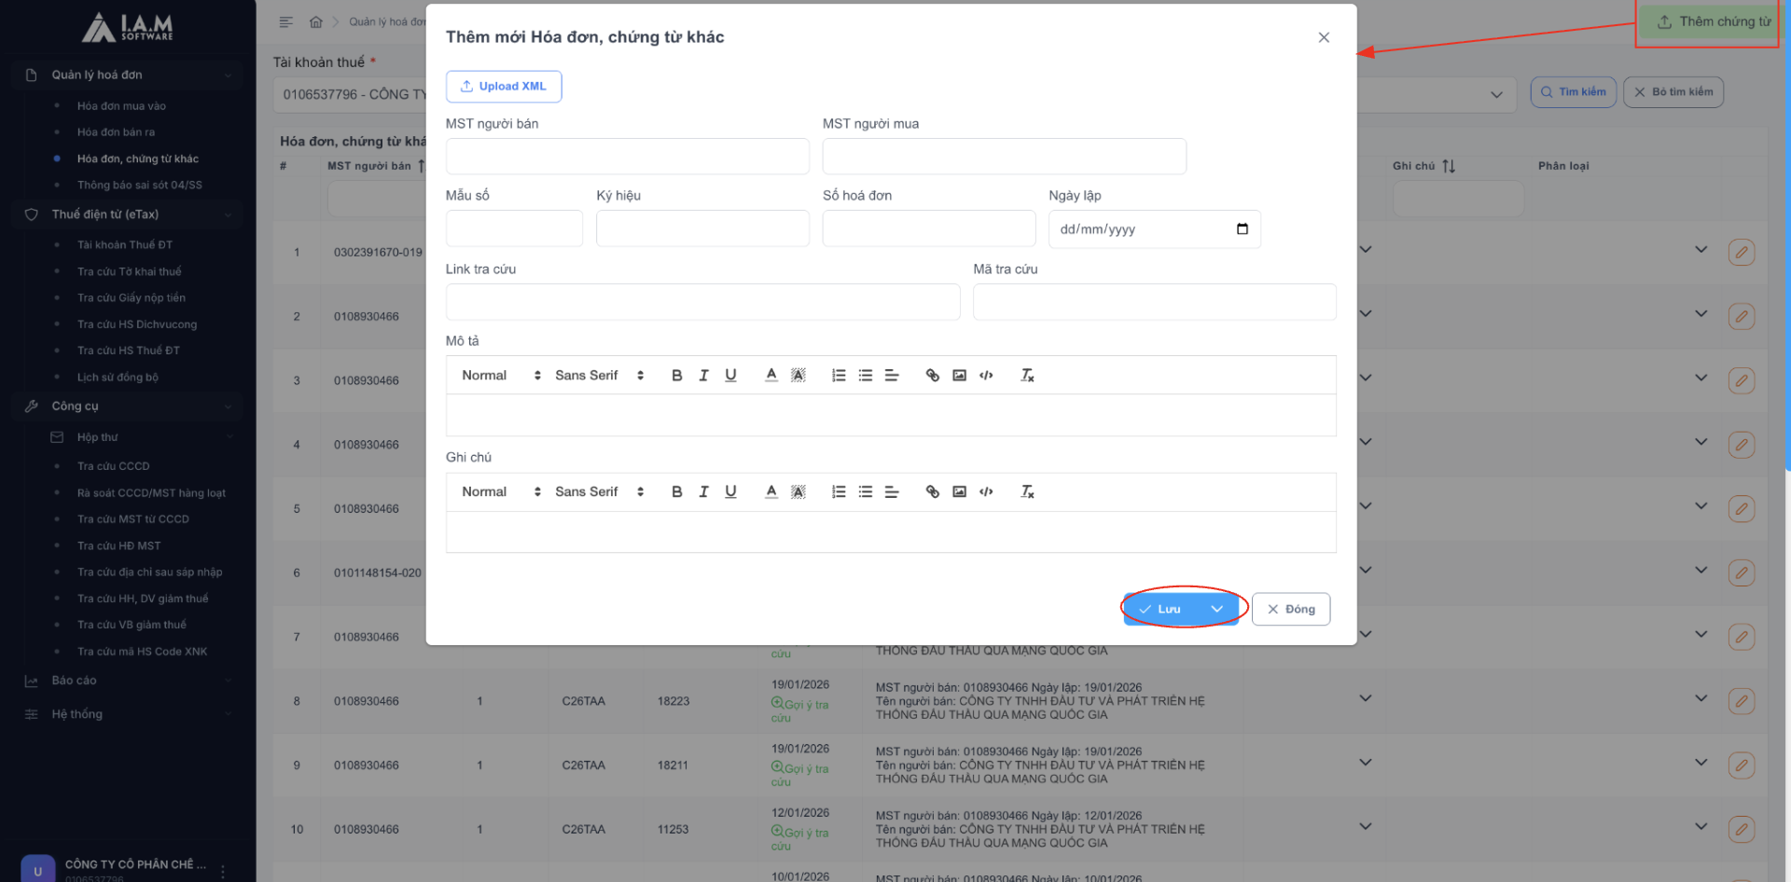1791x882 pixels.
Task: Open Hóa đơn mua vào menu item
Action: tap(121, 106)
